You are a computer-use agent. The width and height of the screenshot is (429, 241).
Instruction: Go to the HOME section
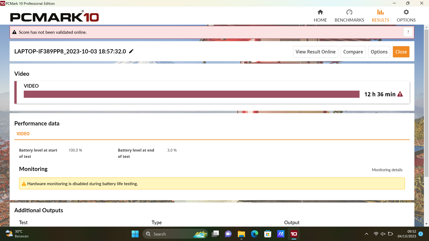click(320, 16)
